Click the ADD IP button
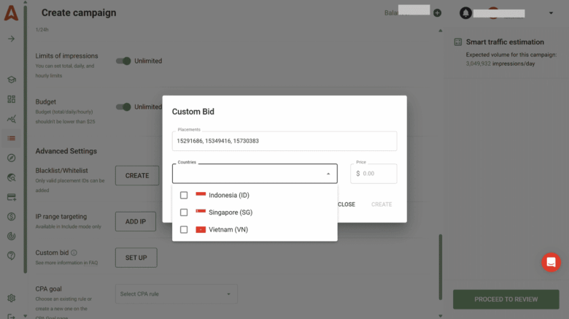The image size is (569, 319). coord(136,221)
